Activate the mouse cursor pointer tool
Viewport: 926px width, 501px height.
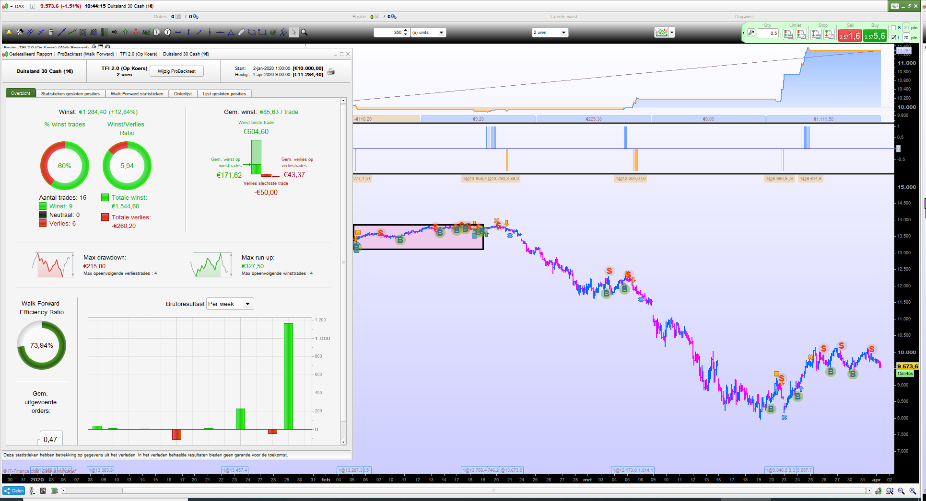[293, 33]
